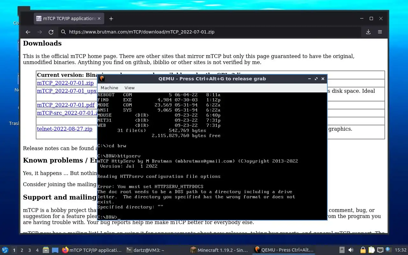Click the WEB <DIR> directory listing row

159,125
